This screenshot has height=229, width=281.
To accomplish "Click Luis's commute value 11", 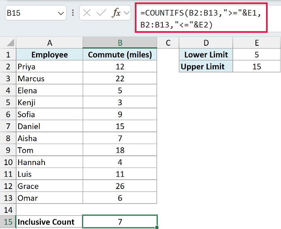I will [x=120, y=174].
